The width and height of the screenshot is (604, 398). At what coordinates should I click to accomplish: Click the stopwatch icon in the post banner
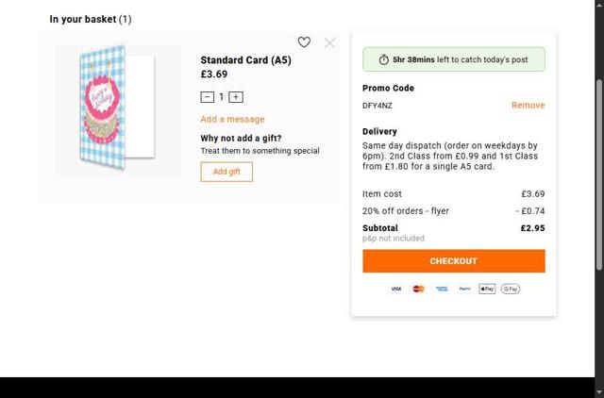[x=384, y=59]
